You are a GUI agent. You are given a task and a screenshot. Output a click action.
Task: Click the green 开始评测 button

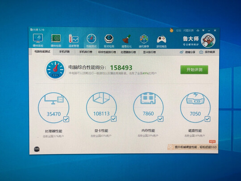(194, 70)
